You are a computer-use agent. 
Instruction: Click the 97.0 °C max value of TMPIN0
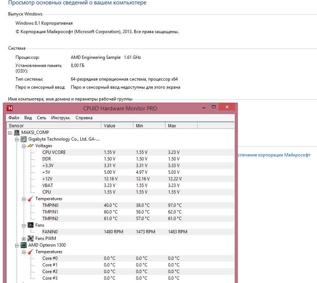tap(175, 205)
